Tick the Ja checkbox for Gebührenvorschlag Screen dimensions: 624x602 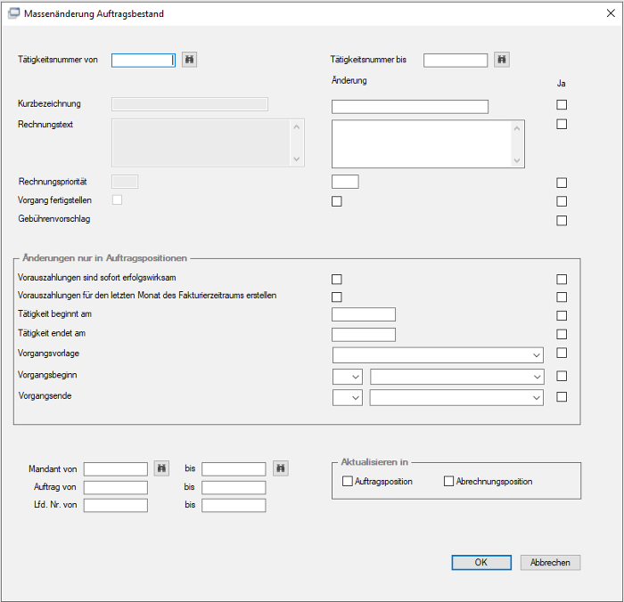tap(562, 221)
